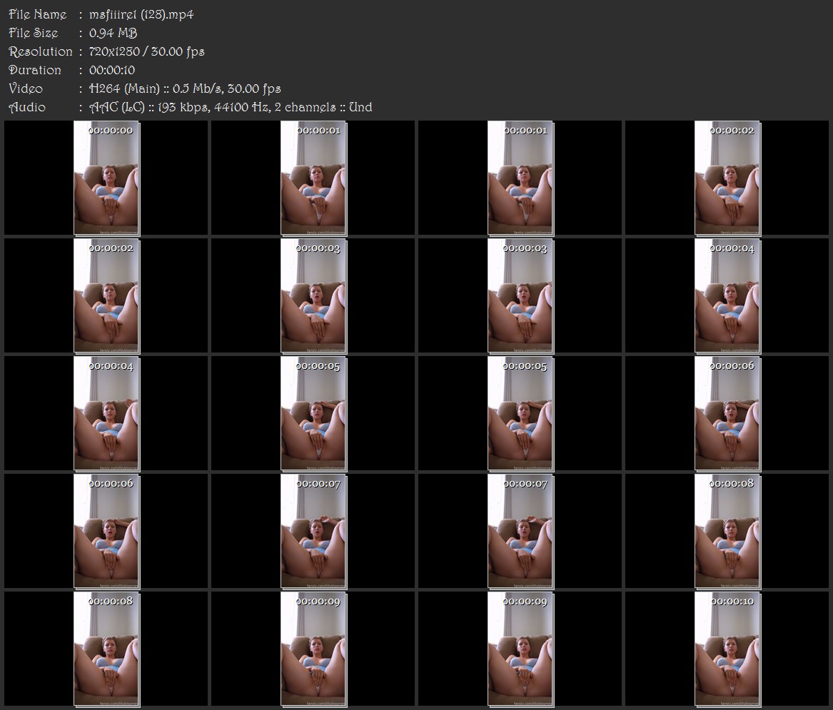Click the 00:00:10 timestamp overlay
Image resolution: width=833 pixels, height=710 pixels.
(732, 601)
